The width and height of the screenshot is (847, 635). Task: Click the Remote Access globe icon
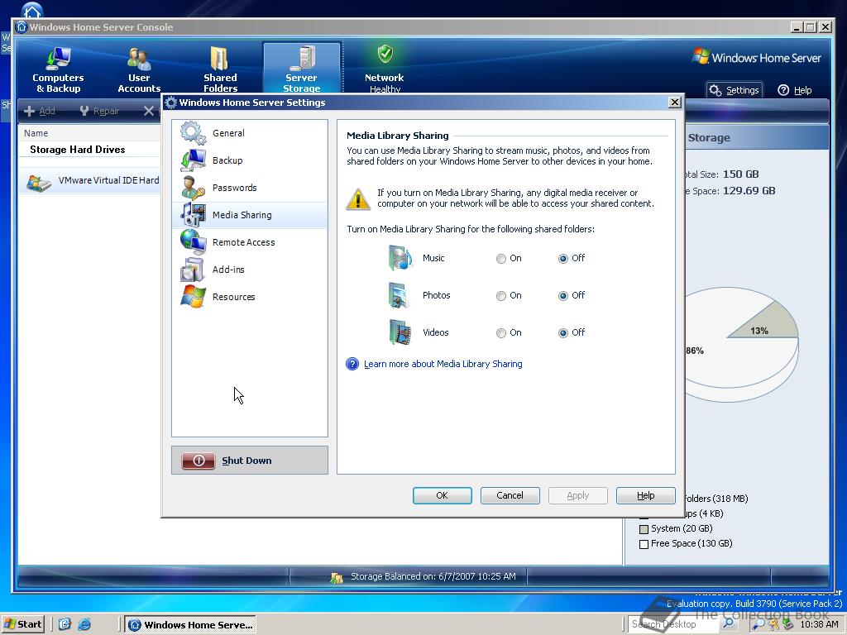click(193, 242)
